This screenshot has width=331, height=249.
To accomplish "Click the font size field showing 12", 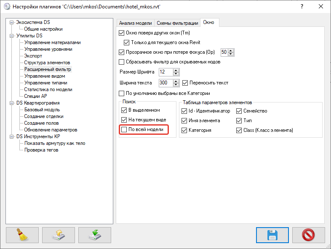I will 166,72.
